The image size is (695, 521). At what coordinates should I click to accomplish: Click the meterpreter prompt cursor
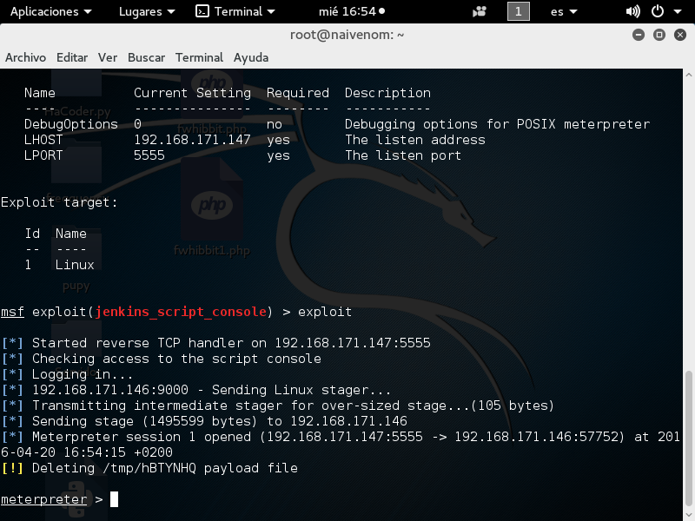[115, 499]
